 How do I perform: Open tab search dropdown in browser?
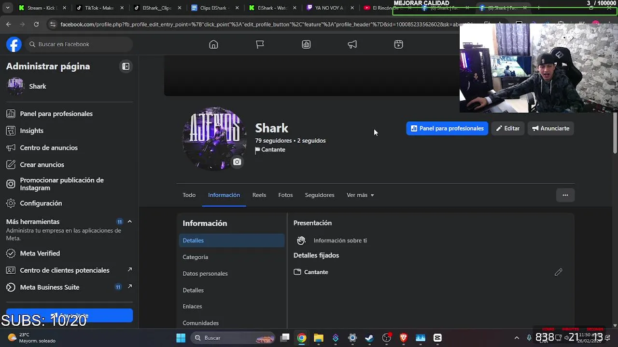(x=7, y=8)
